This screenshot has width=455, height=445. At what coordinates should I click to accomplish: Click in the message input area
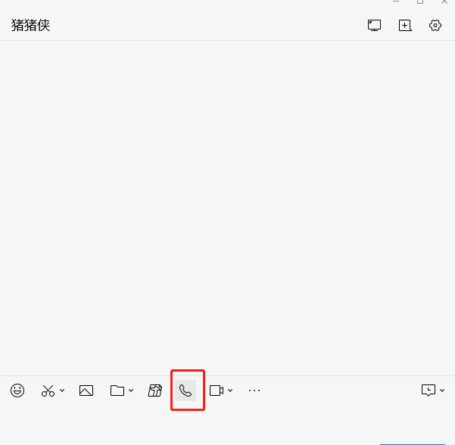click(227, 424)
